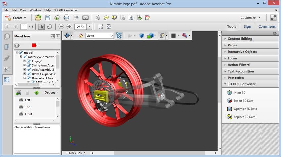Screen dimensions: 281x157
Task: Open the 3D PDF Converter menu
Action: pyautogui.click(x=65, y=10)
